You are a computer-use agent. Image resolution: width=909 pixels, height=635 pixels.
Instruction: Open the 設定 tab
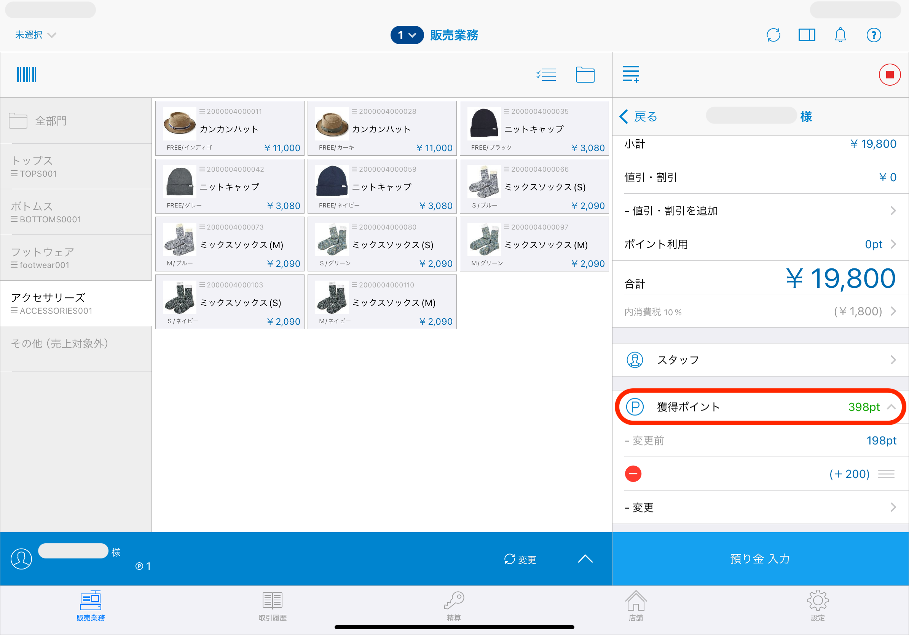pyautogui.click(x=817, y=606)
